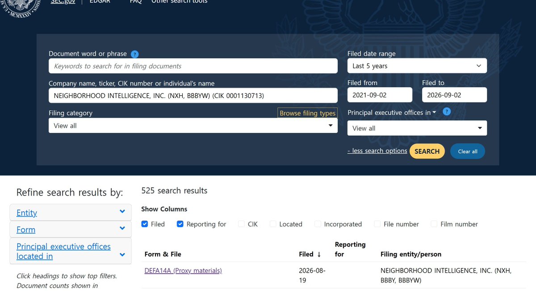
Task: Click the 525 search results text
Action: (174, 191)
